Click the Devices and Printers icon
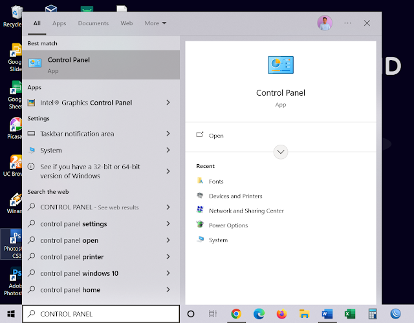 click(x=200, y=196)
